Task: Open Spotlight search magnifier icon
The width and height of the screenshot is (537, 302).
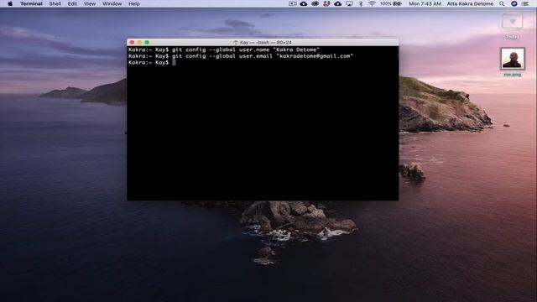Action: pos(502,3)
